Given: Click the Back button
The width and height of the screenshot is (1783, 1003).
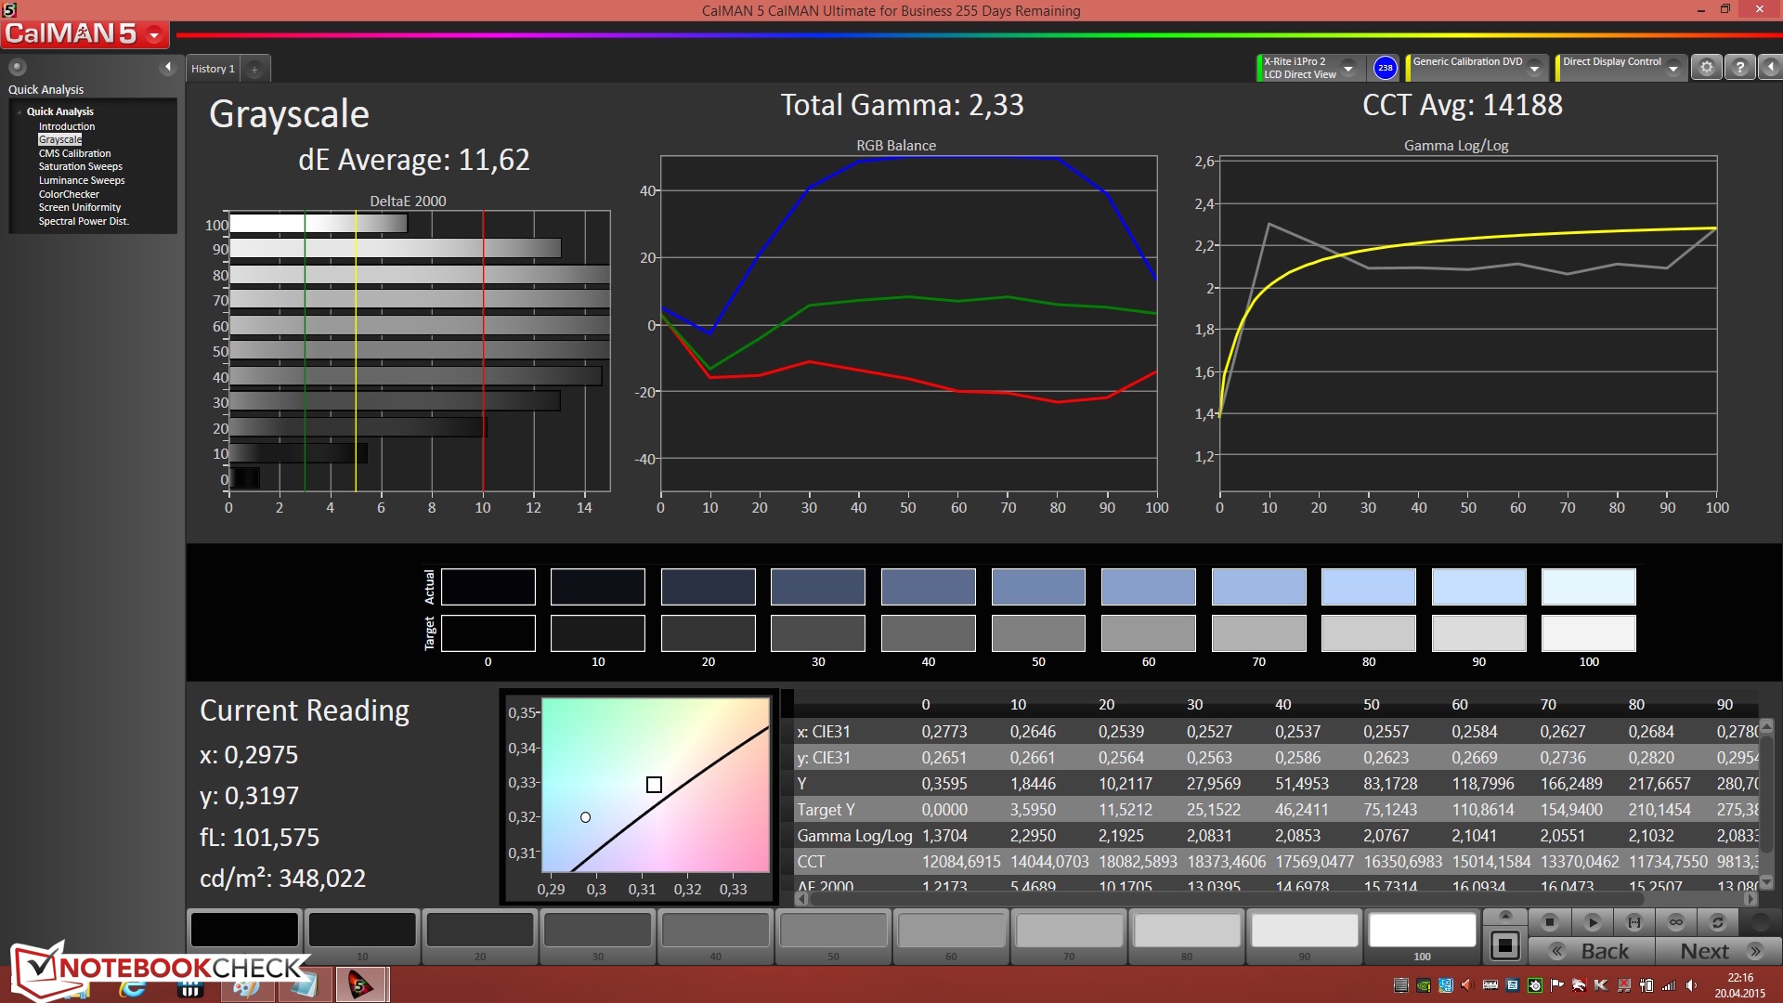Looking at the screenshot, I should pyautogui.click(x=1592, y=951).
